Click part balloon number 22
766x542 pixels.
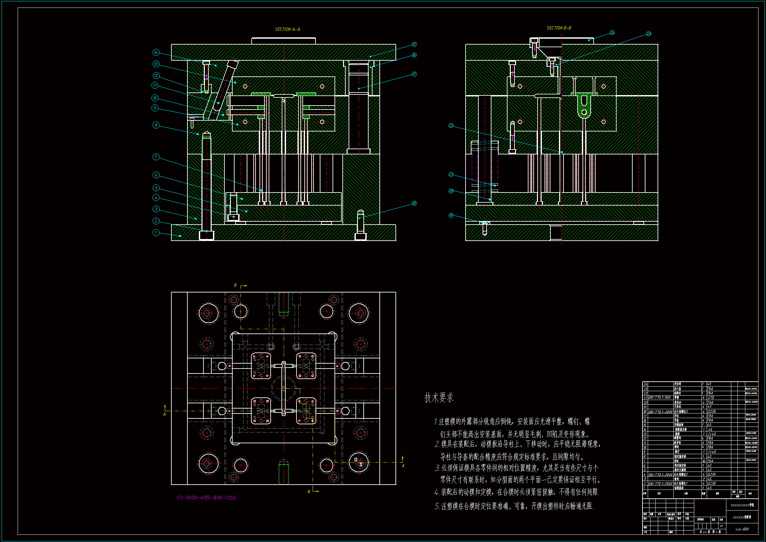click(451, 126)
